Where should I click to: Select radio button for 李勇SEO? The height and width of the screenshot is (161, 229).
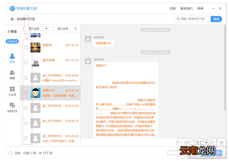(26, 93)
